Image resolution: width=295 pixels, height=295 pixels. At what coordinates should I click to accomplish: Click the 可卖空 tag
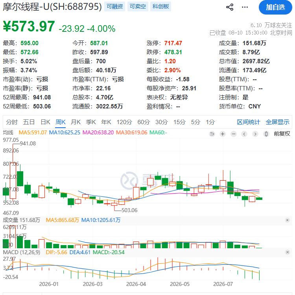click(138, 7)
